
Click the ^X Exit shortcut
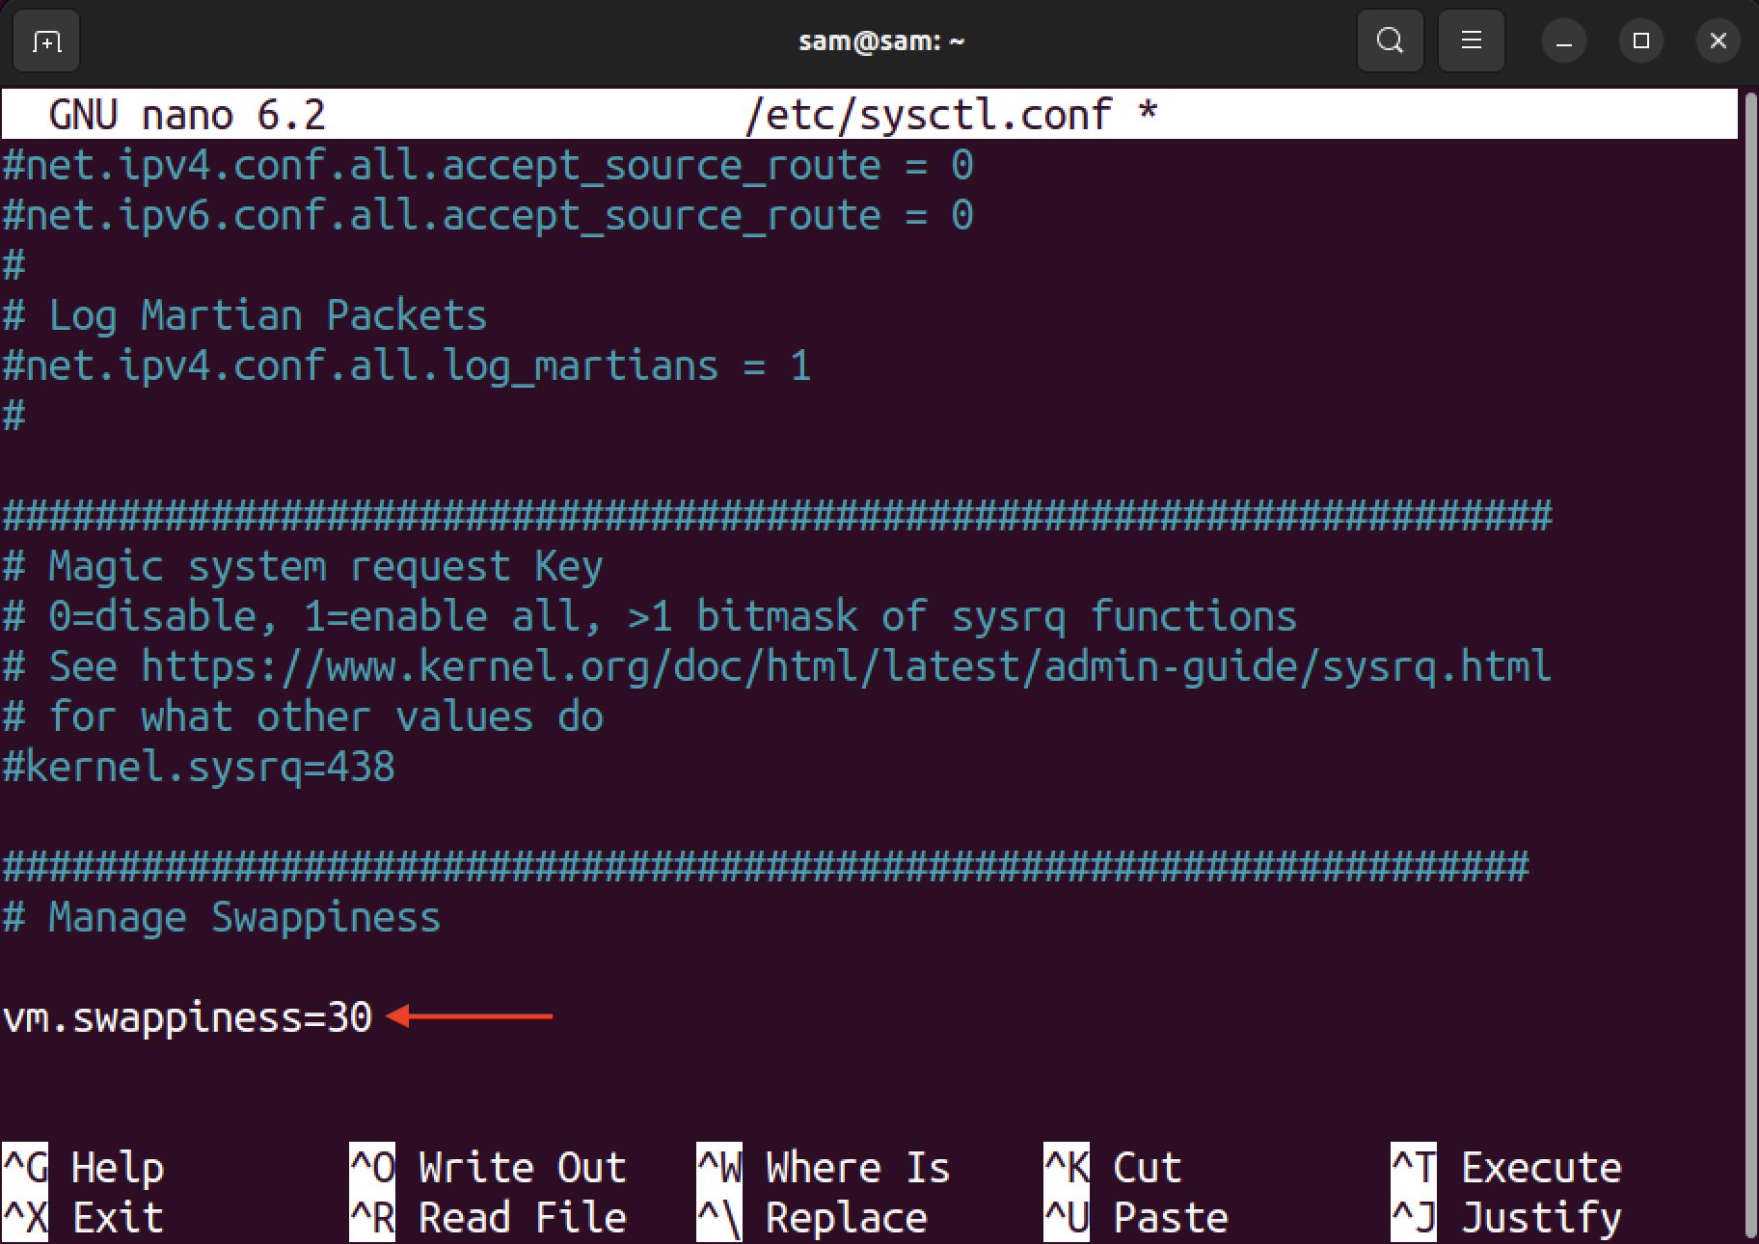tap(83, 1217)
